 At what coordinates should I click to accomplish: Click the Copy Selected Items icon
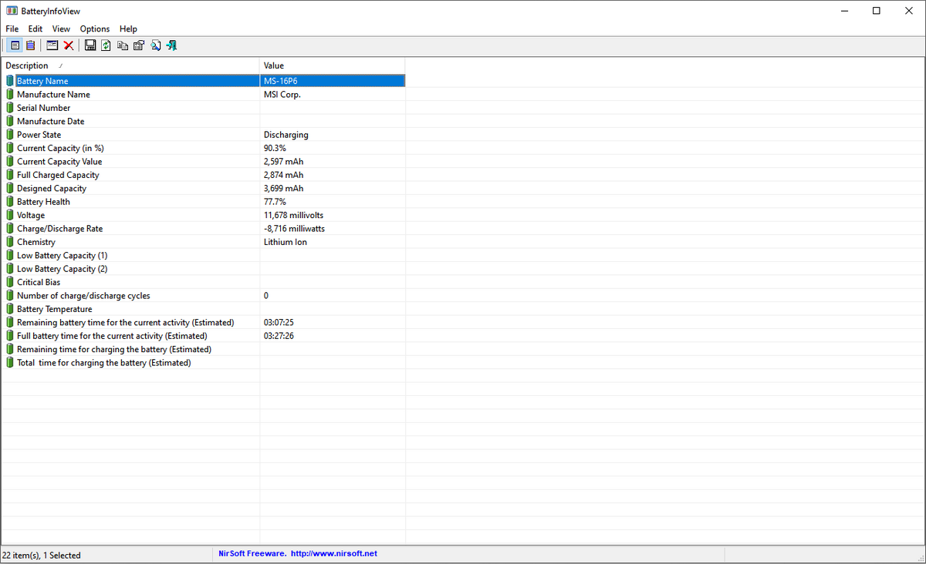[x=123, y=45]
